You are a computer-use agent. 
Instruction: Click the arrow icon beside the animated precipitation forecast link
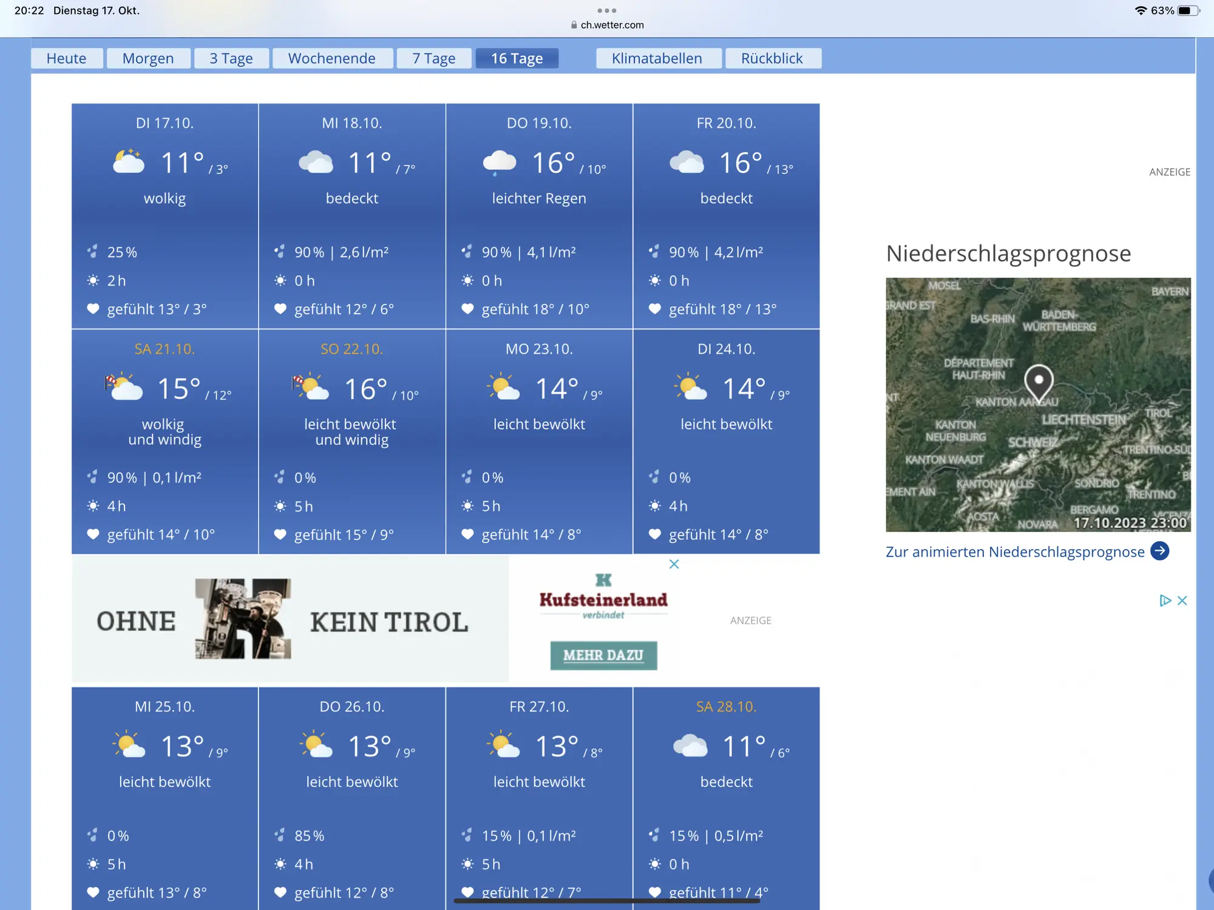point(1159,551)
